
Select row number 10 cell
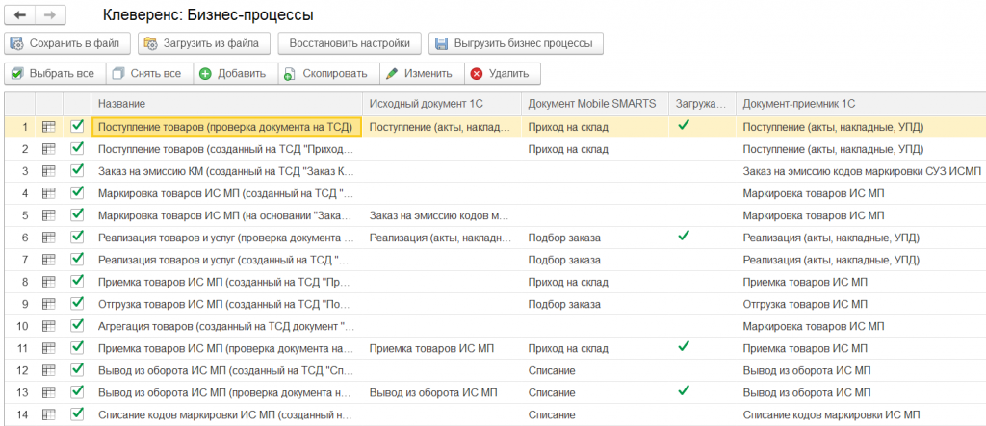tap(21, 326)
